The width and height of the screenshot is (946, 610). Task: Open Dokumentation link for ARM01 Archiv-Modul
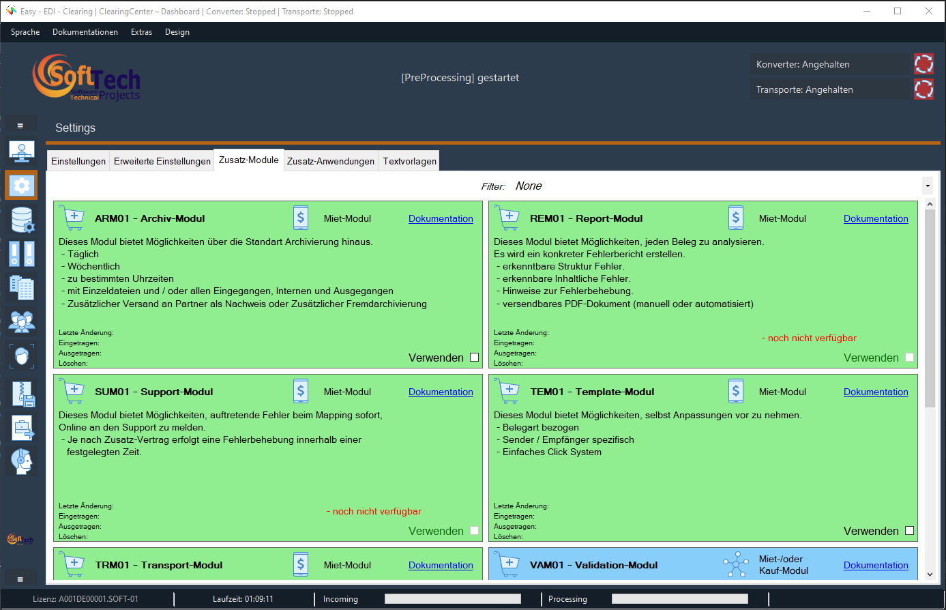point(441,218)
